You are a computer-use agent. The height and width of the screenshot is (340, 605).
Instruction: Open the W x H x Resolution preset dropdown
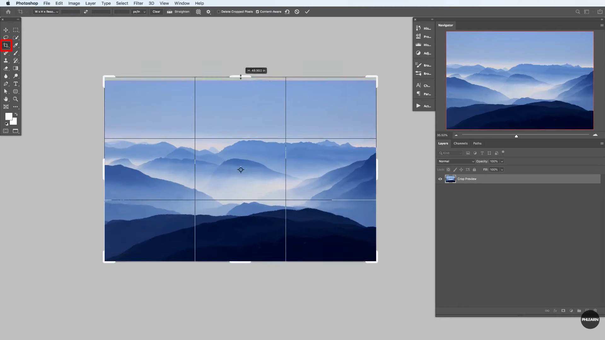pyautogui.click(x=46, y=12)
